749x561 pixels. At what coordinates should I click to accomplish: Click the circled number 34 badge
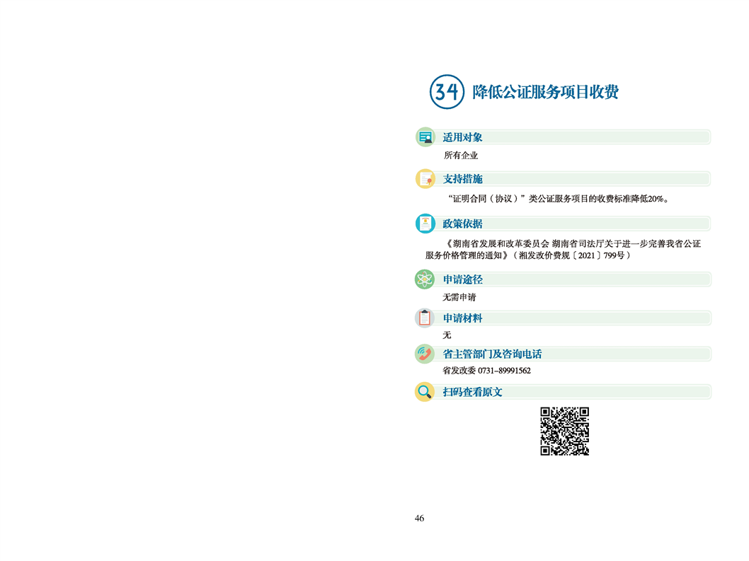pyautogui.click(x=447, y=92)
